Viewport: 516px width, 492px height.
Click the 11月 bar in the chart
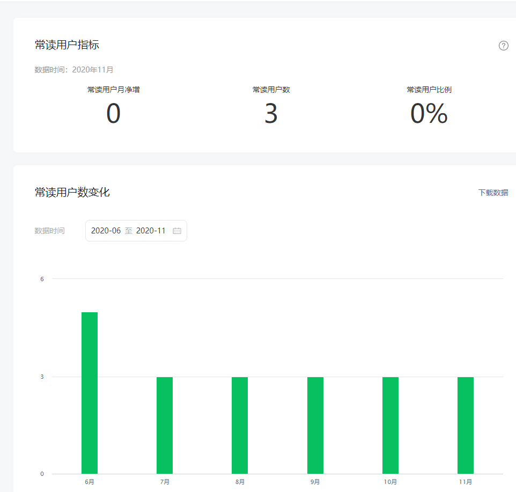pyautogui.click(x=466, y=425)
